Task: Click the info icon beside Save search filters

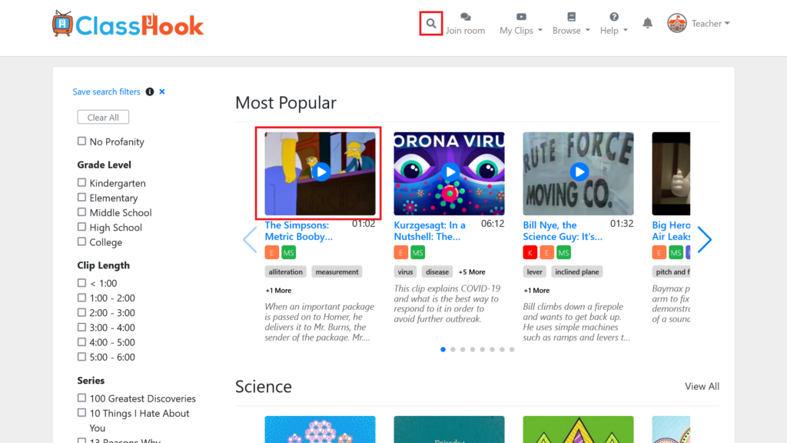Action: point(150,92)
